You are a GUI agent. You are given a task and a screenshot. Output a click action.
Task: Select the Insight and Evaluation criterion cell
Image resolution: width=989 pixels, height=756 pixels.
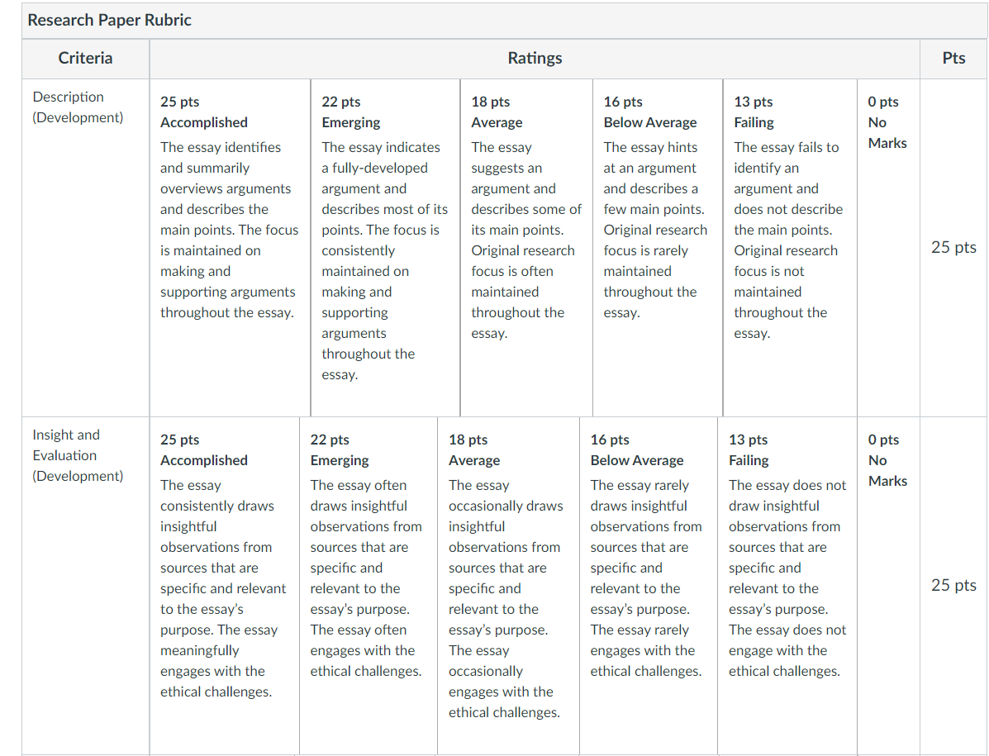coord(86,586)
